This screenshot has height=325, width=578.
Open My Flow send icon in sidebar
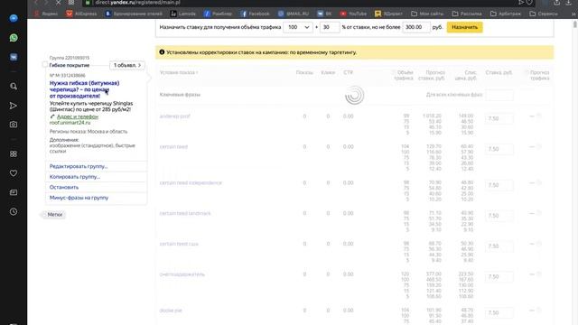[x=14, y=106]
